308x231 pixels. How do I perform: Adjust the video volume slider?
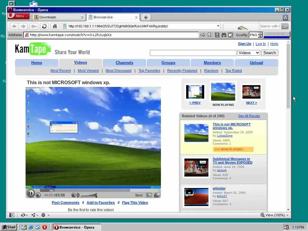(x=89, y=195)
